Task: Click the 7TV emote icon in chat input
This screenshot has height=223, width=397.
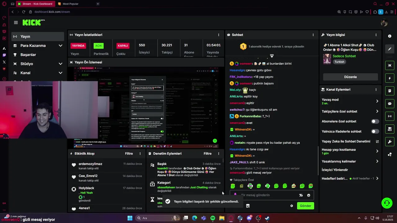Action: pos(301,195)
